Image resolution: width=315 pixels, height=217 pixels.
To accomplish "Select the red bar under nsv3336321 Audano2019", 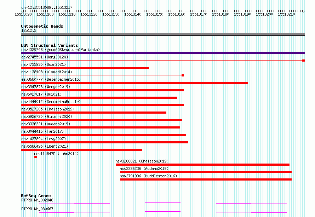I will click(x=100, y=127).
